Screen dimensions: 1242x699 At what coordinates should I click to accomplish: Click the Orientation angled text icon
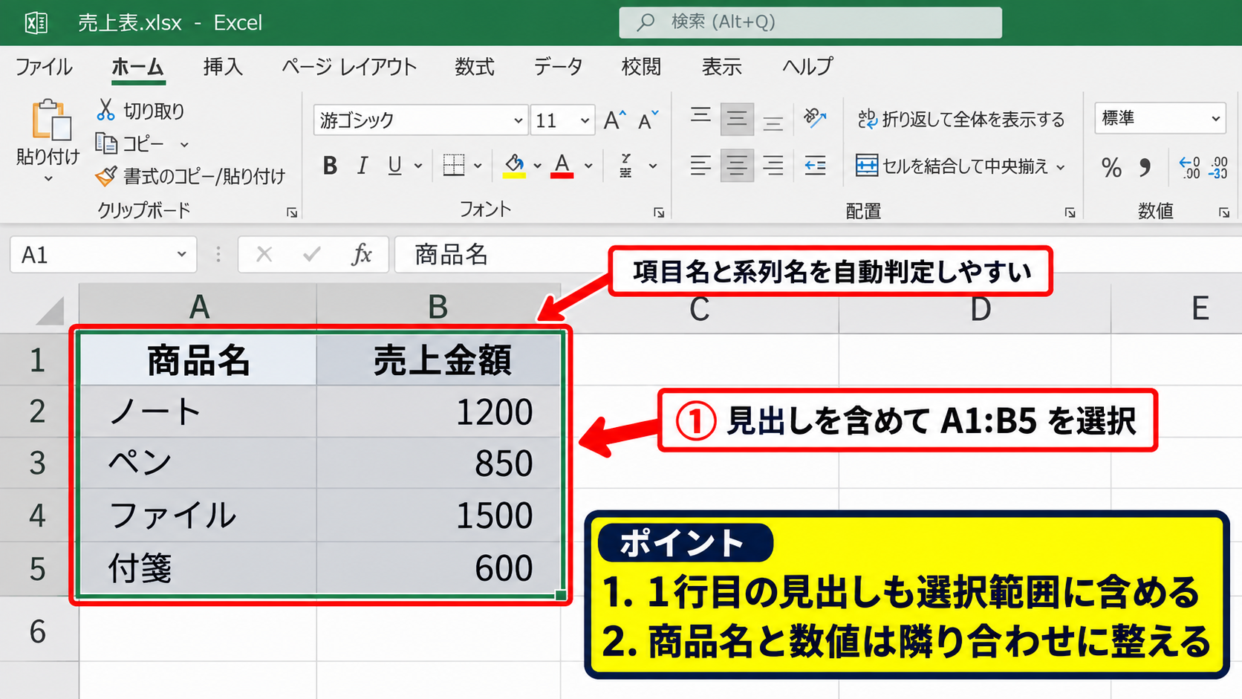(814, 118)
